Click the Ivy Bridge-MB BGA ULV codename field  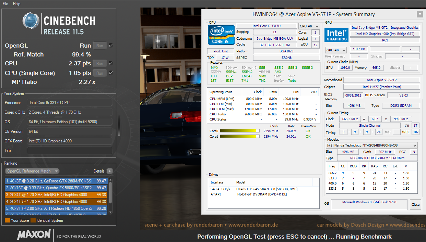(x=275, y=39)
